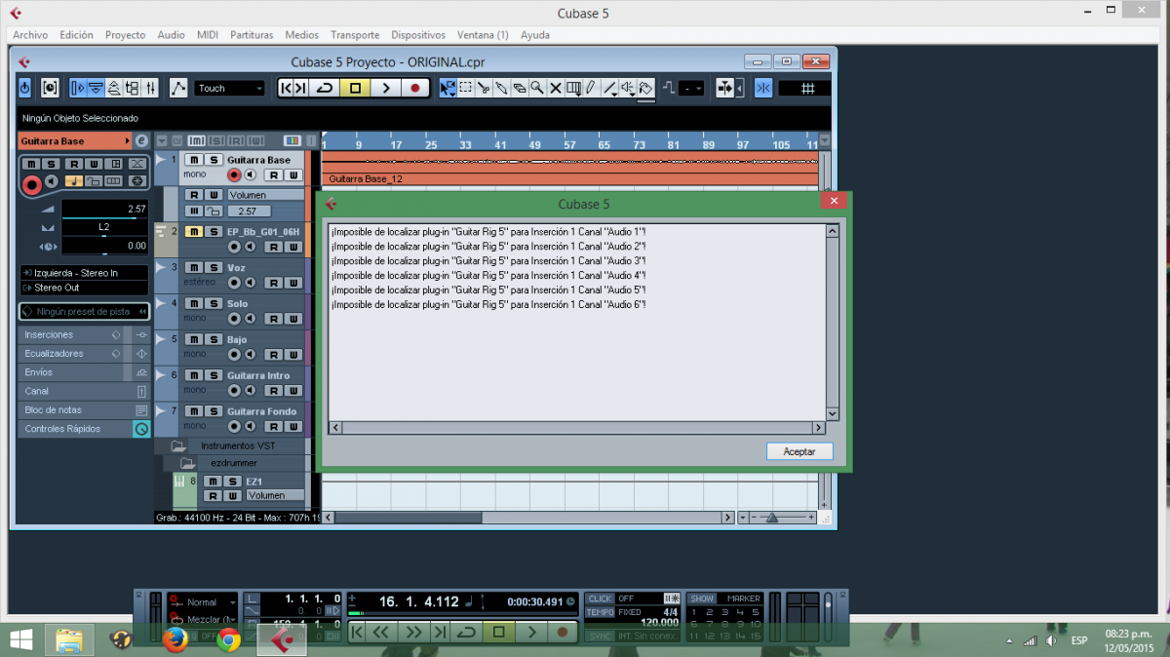Click the SHOW markers button in Transport

[701, 599]
